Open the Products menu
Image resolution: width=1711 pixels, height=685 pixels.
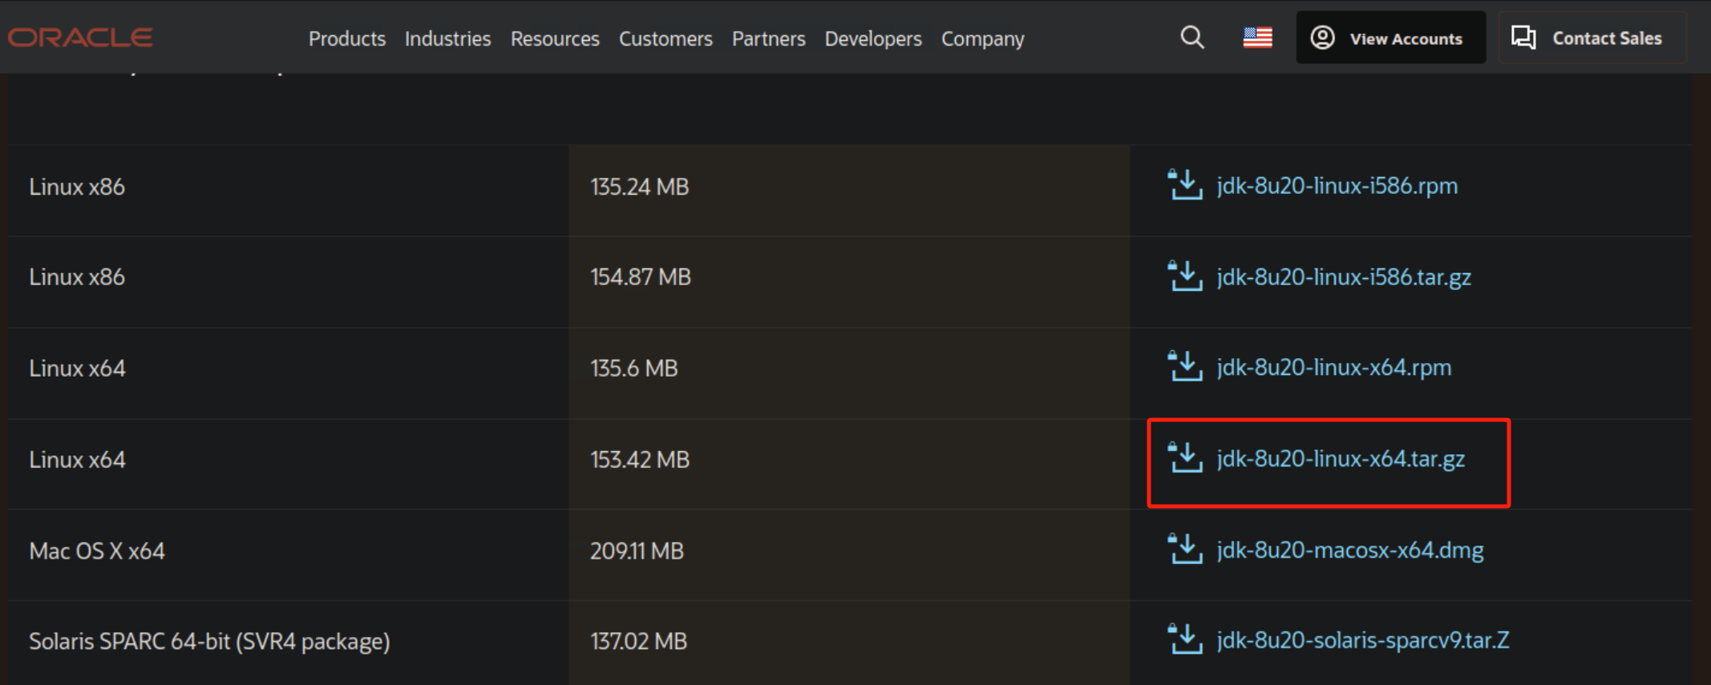point(346,38)
